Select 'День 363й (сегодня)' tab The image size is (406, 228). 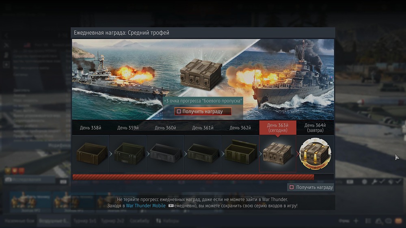[278, 128]
